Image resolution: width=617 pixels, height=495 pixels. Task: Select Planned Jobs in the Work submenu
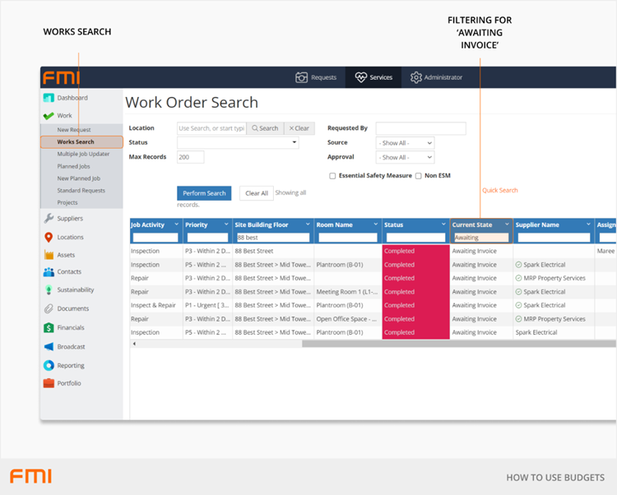(73, 166)
